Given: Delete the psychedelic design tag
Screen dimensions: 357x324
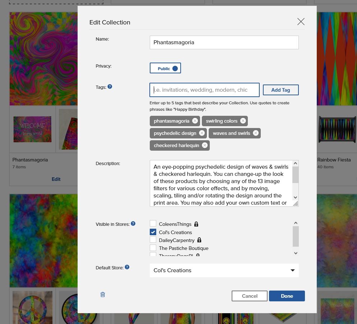Looking at the screenshot, I should tap(202, 133).
